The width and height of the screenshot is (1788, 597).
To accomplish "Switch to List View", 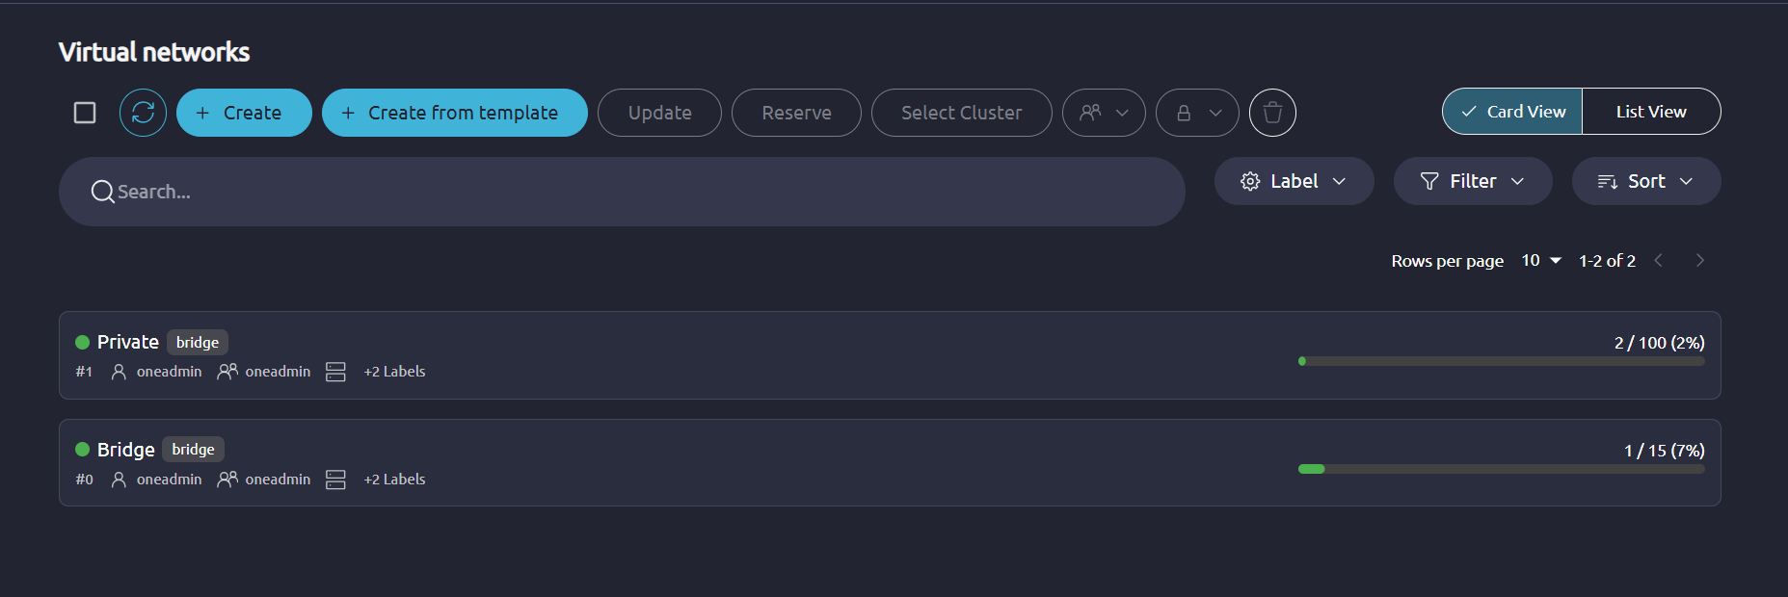I will tap(1651, 112).
